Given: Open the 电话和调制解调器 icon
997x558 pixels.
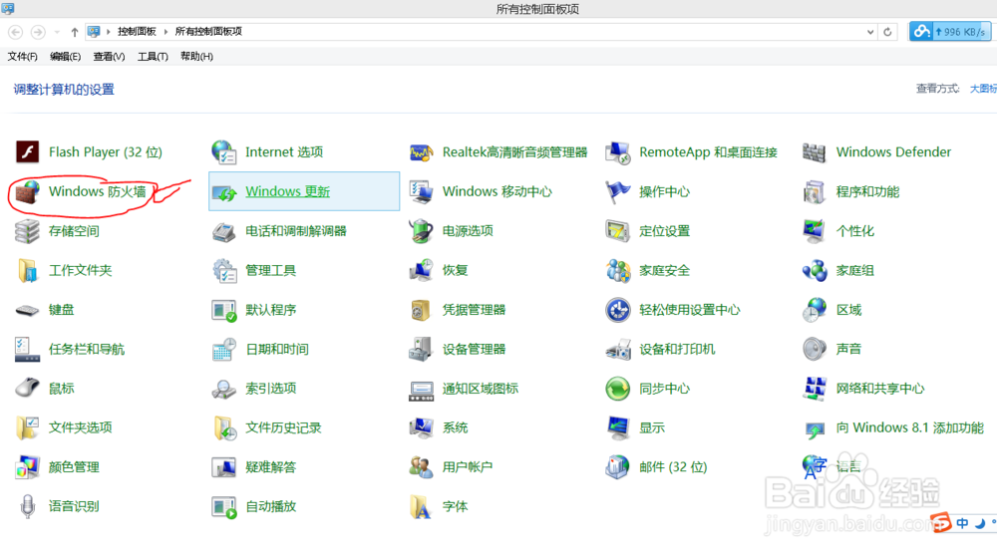Looking at the screenshot, I should 223,231.
